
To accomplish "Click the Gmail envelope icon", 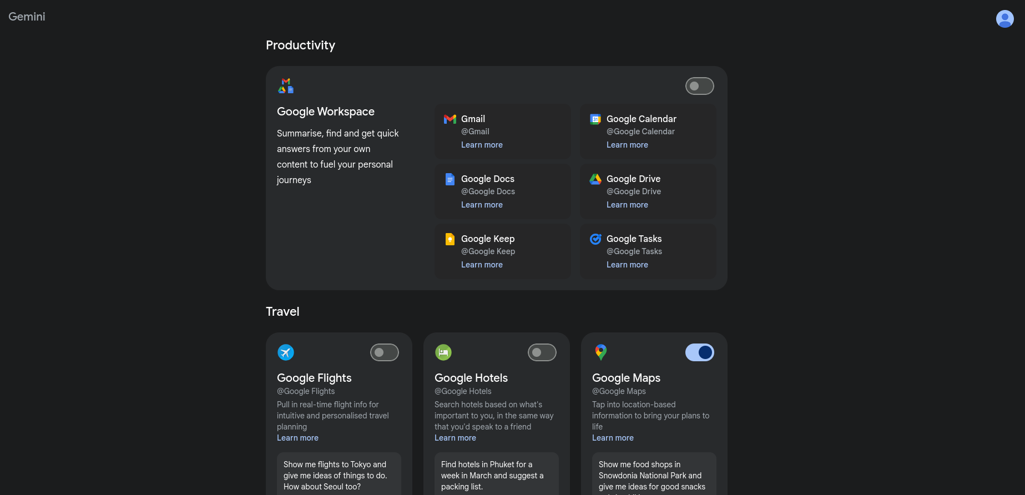I will click(450, 119).
